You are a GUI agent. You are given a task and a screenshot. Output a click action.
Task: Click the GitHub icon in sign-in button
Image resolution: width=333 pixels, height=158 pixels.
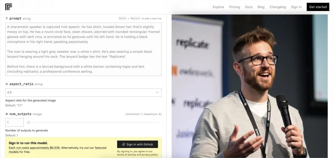tap(124, 144)
